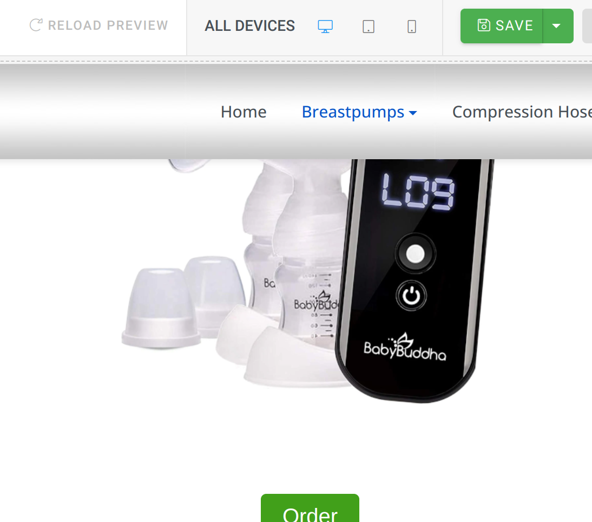Select the ALL DEVICES label
Viewport: 592px width, 522px height.
coord(249,25)
